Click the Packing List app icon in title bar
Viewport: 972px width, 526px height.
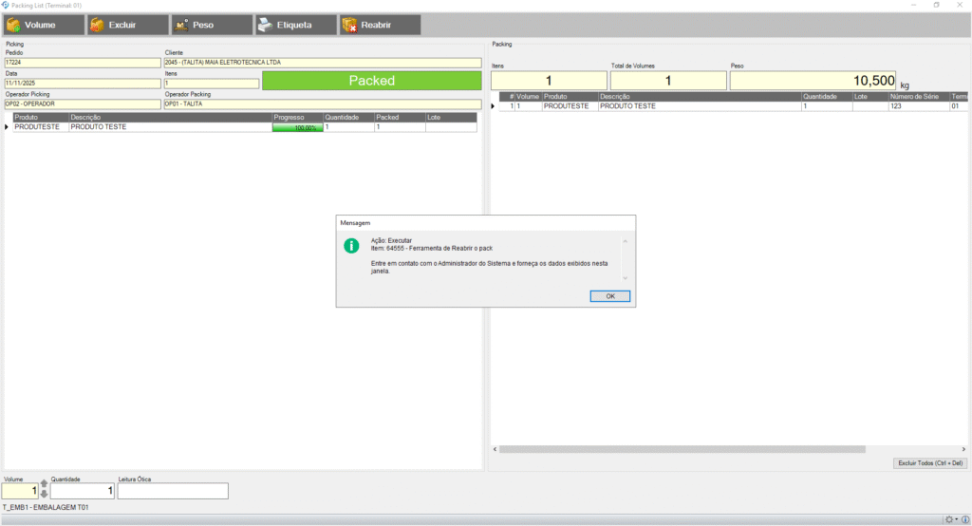coord(6,5)
